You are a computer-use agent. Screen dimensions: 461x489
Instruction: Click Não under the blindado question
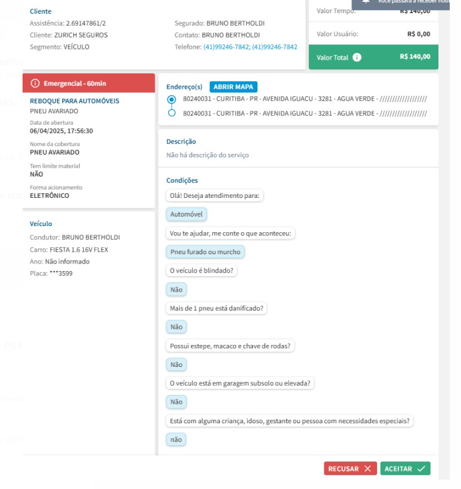click(176, 289)
